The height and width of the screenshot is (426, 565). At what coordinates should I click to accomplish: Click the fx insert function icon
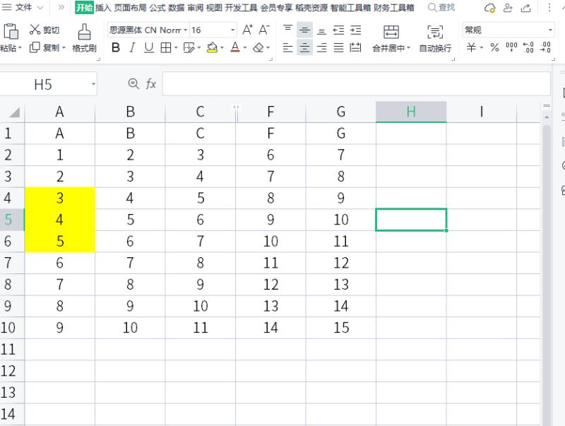[x=151, y=84]
